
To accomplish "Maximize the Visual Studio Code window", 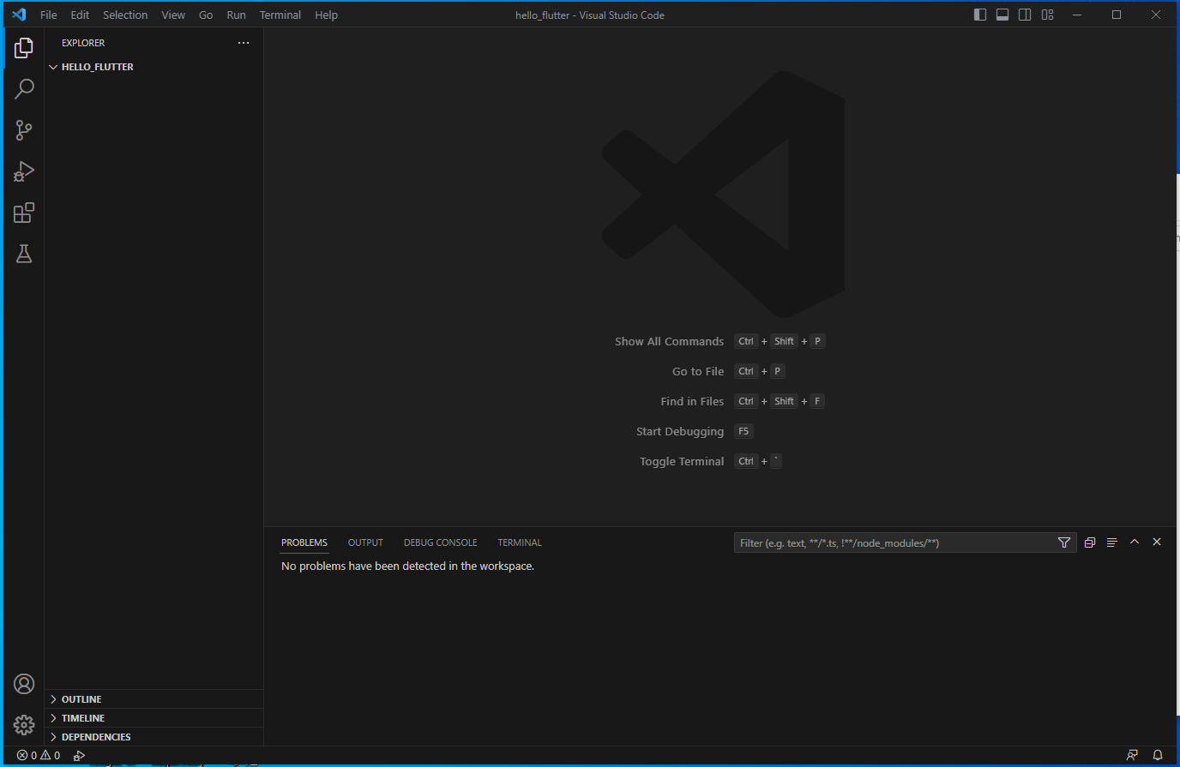I will [1117, 15].
